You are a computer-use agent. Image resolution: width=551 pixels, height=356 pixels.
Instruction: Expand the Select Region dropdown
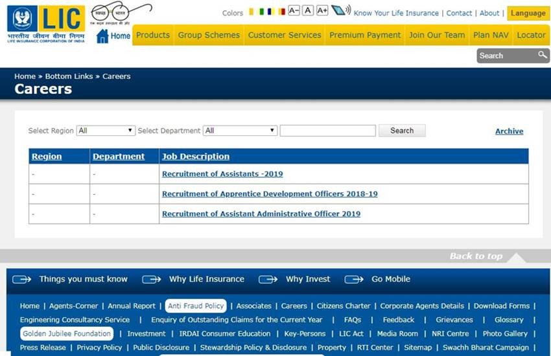(106, 131)
